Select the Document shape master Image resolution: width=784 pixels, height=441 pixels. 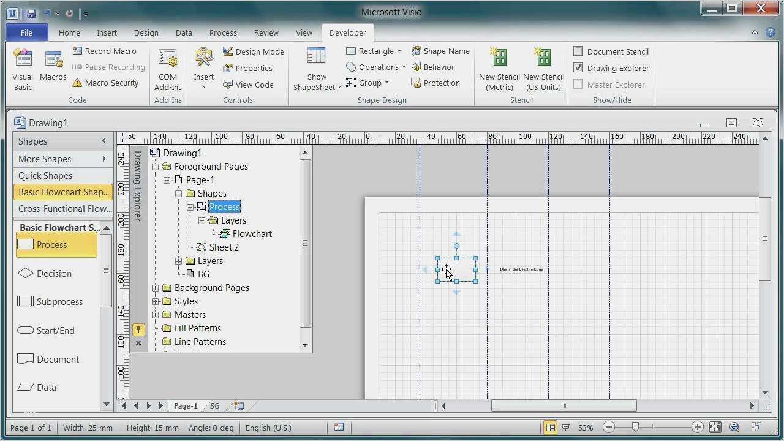point(56,359)
